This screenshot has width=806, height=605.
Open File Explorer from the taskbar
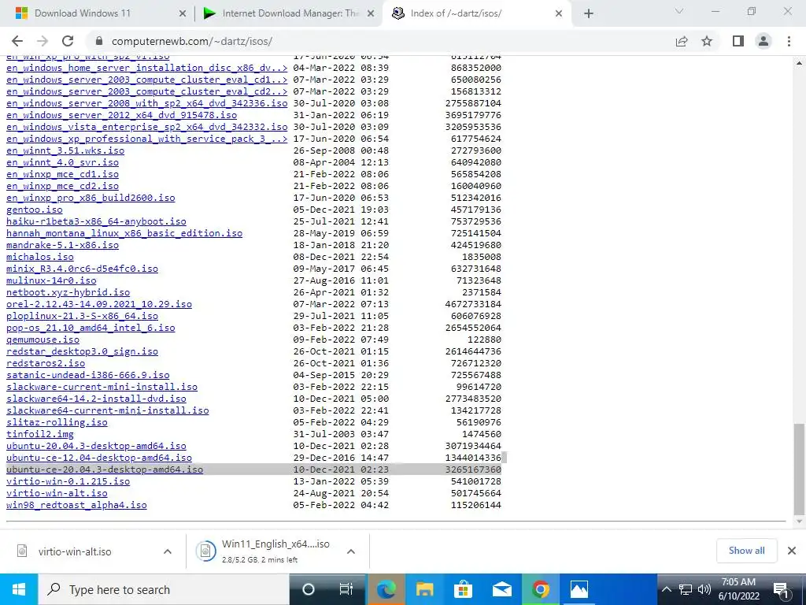[x=424, y=589]
